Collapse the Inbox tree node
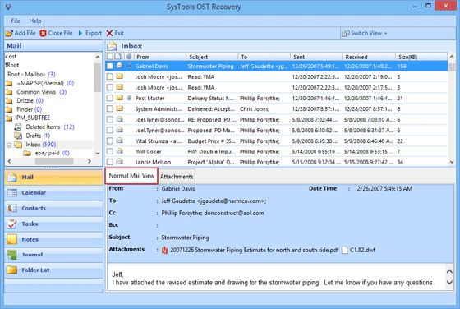The height and width of the screenshot is (309, 460). pyautogui.click(x=9, y=145)
